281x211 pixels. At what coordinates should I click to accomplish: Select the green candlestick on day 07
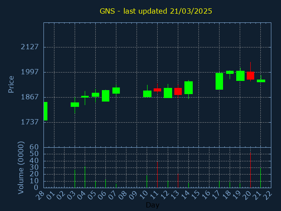coord(116,91)
